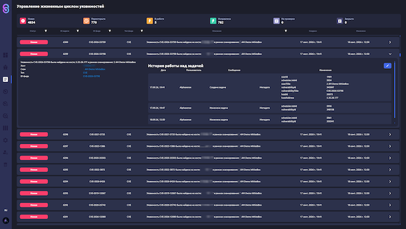Screen dimensions: 406x229
Task: Click the red Новая status counter icon
Action: pyautogui.click(x=23, y=21)
